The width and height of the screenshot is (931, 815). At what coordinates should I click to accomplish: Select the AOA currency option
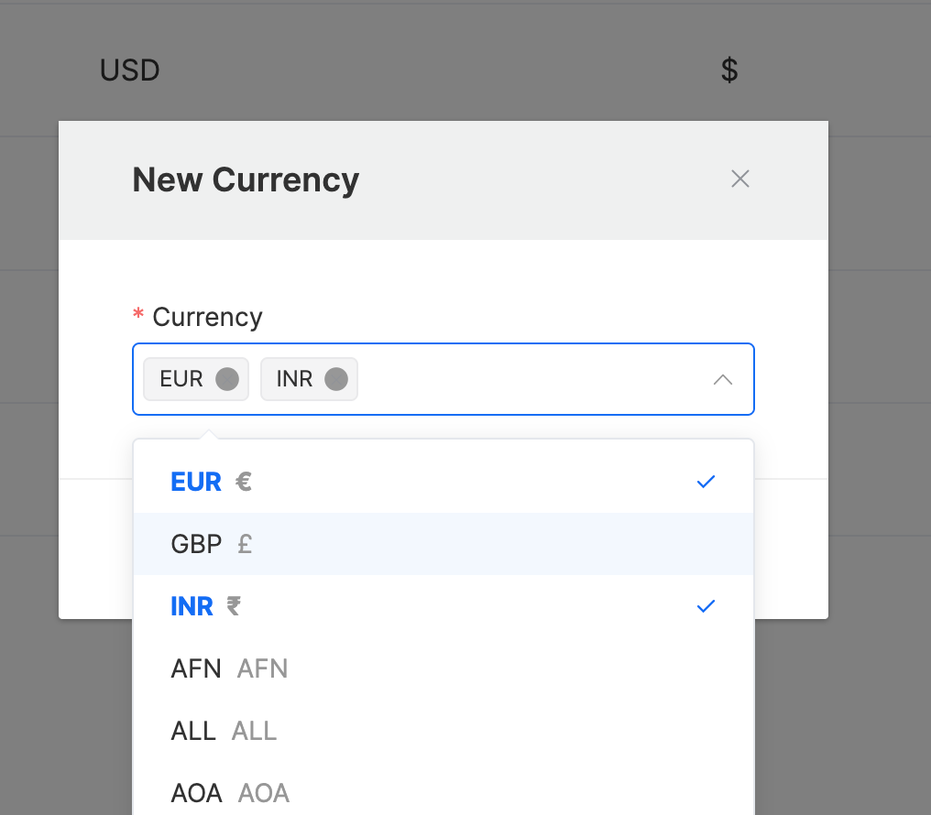point(444,793)
